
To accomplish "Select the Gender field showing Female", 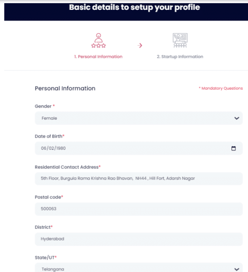I will (x=134, y=119).
